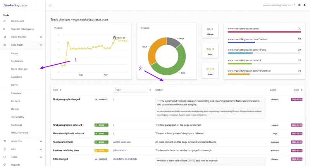Viewport: 310px width, 166px height.
Task: Click the 2020-01-21 date for First paragraph changed
Action: 296,99
